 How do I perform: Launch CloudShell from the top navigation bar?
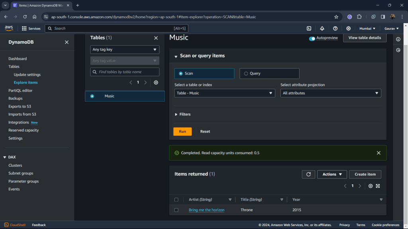[x=309, y=29]
